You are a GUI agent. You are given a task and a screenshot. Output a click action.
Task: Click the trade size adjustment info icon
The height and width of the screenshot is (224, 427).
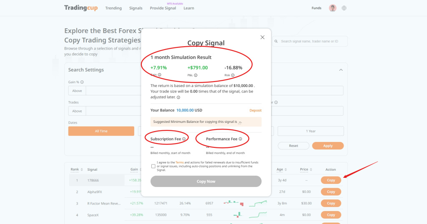pyautogui.click(x=178, y=97)
